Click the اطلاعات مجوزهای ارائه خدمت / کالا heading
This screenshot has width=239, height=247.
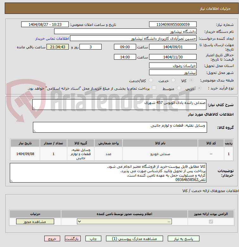[x=211, y=191]
